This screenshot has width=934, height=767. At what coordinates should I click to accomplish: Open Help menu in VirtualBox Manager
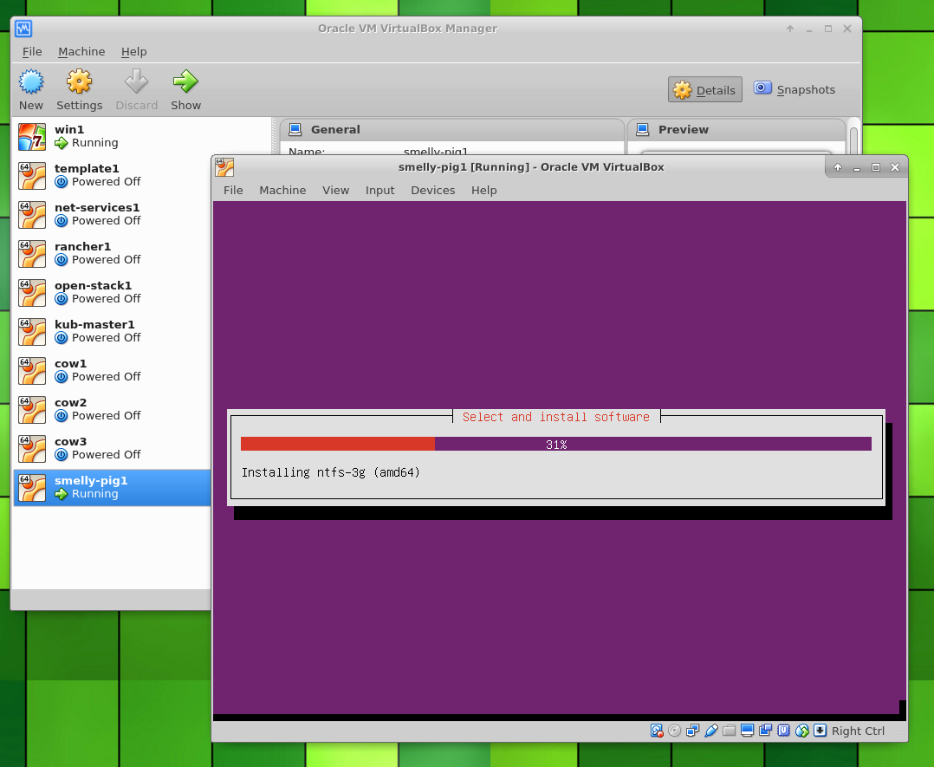[x=134, y=52]
